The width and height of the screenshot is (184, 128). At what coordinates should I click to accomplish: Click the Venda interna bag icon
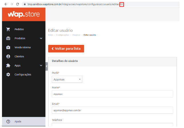click(x=8, y=47)
